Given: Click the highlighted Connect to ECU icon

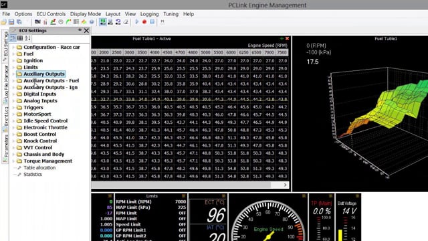Looking at the screenshot, I should 102,22.
